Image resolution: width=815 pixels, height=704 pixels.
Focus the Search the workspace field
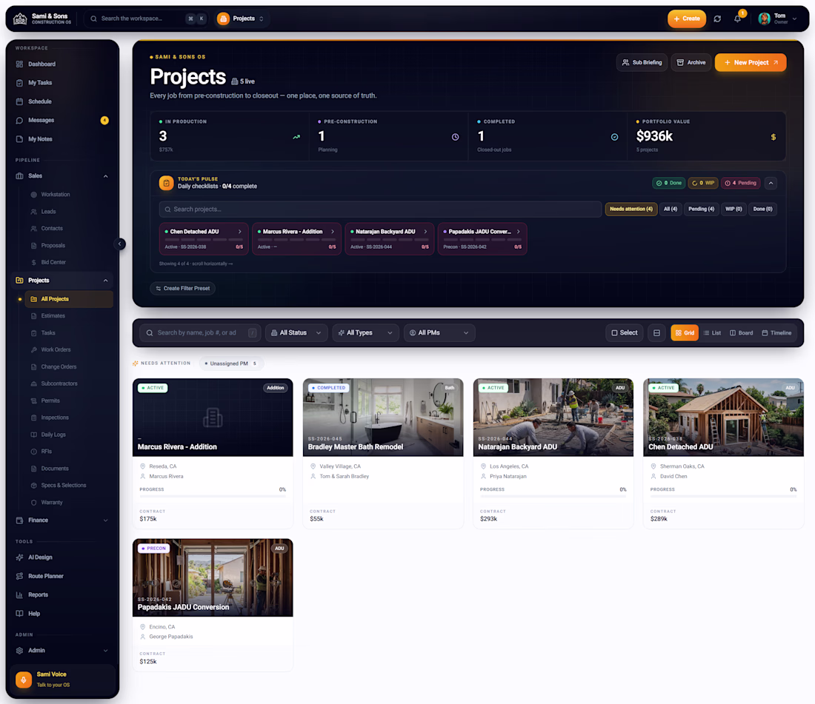pos(145,19)
